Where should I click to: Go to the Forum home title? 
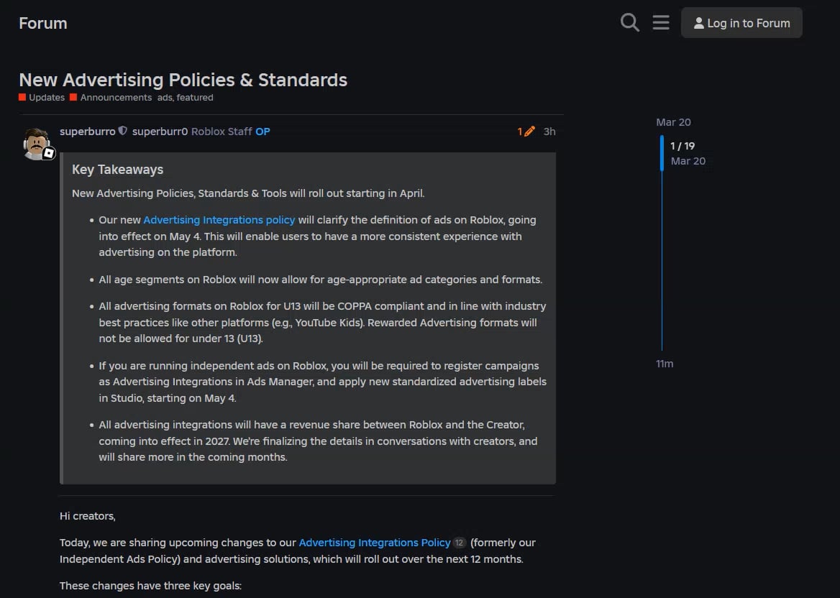pos(43,23)
